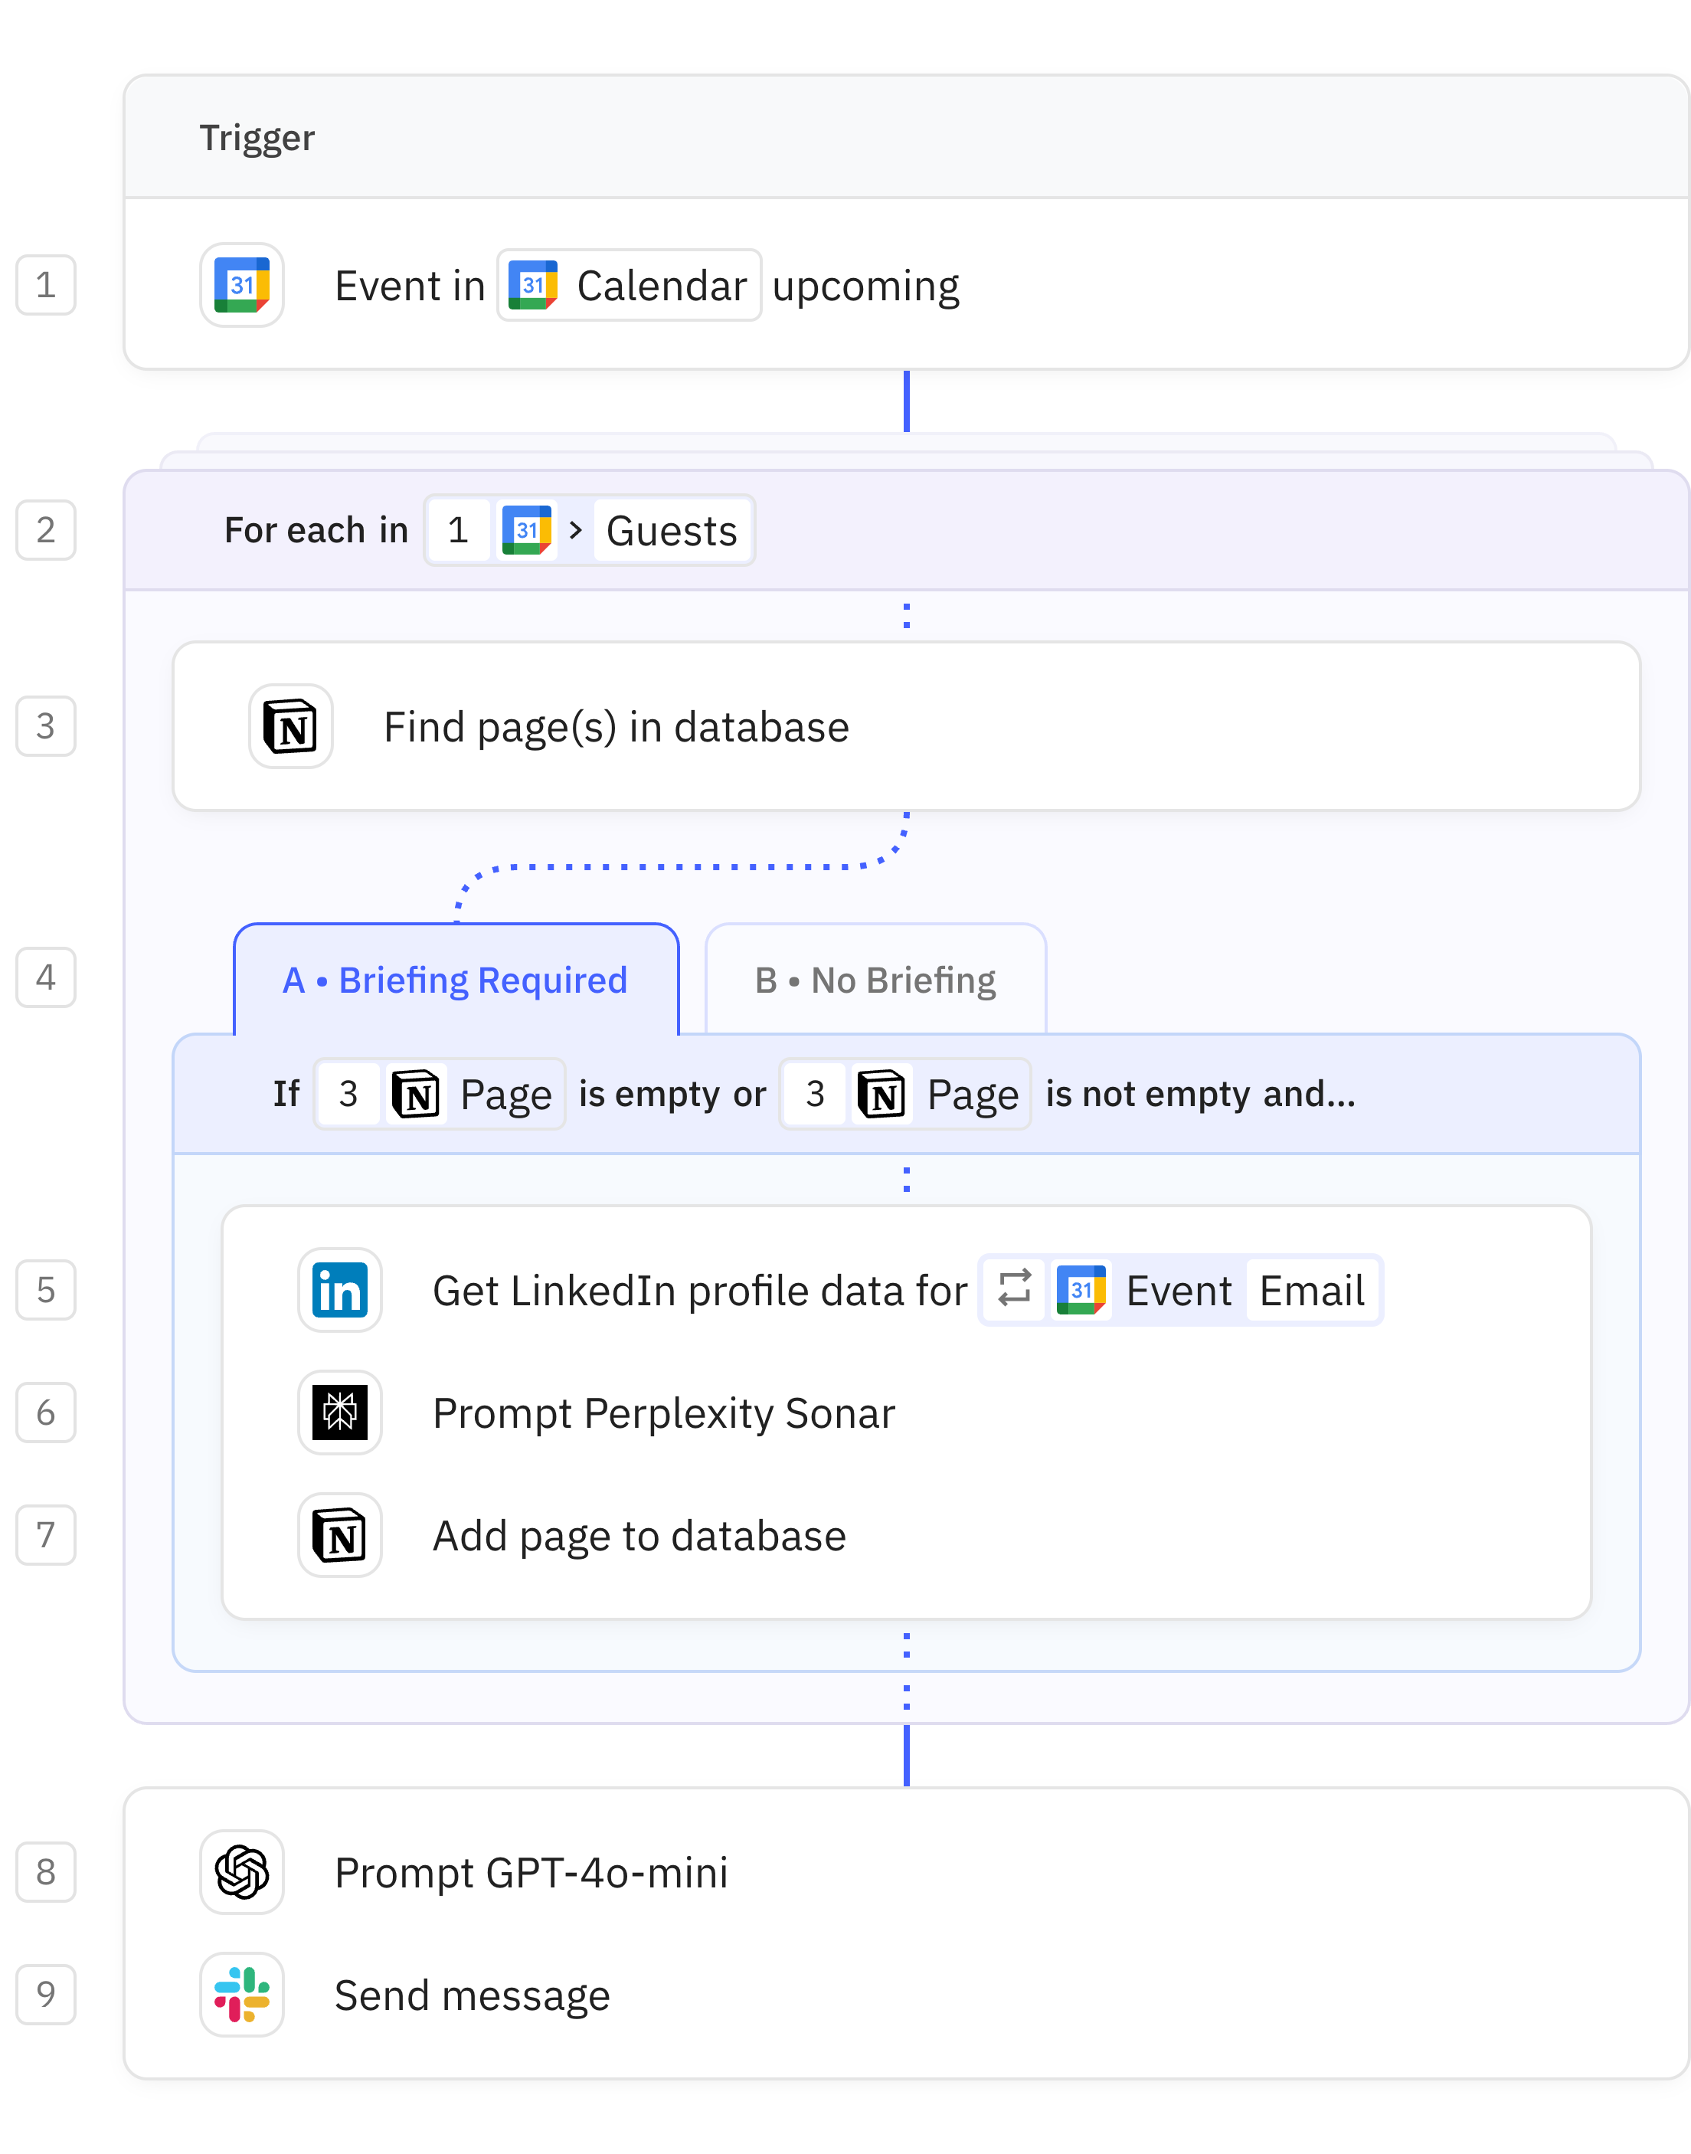Open step number 1 badge
Screen dimensions: 1691x2154
45,285
